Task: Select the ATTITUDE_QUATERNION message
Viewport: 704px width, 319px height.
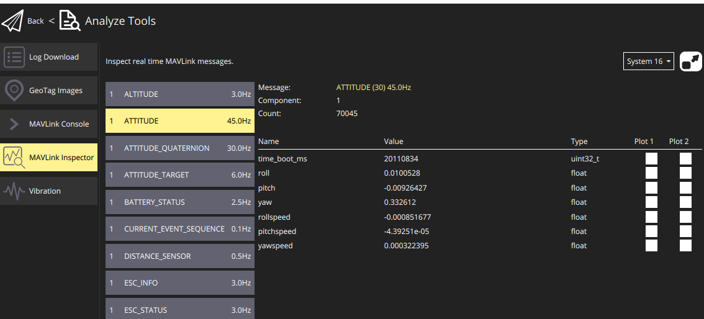Action: pos(179,148)
